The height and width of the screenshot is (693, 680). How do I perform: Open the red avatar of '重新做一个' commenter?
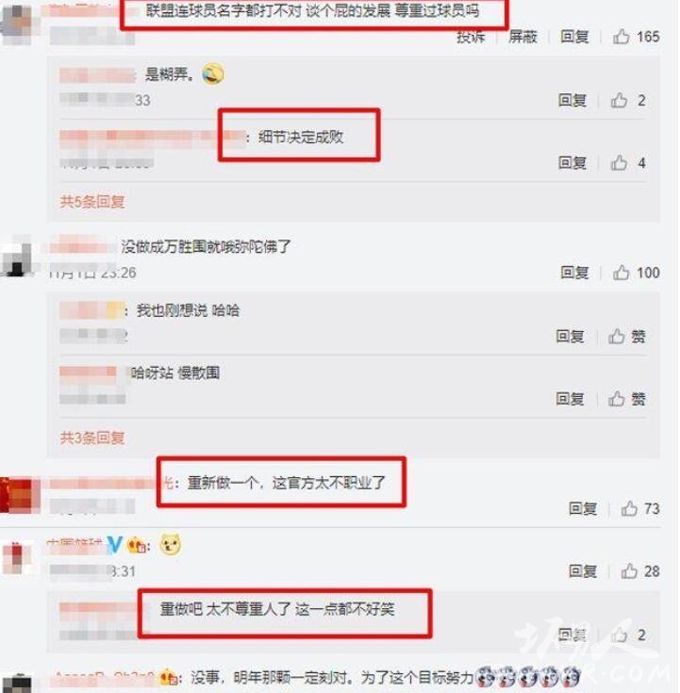(x=20, y=495)
